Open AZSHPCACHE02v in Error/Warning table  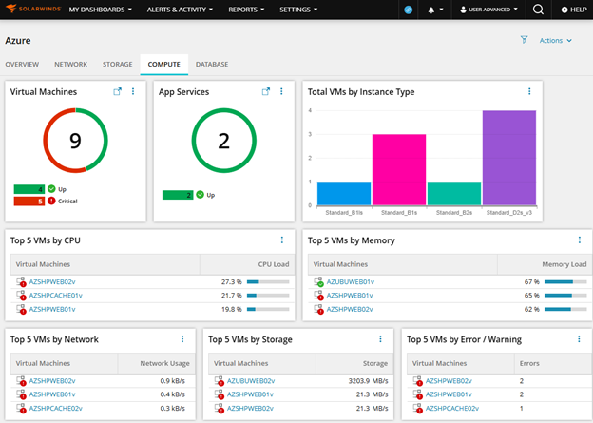coord(452,409)
